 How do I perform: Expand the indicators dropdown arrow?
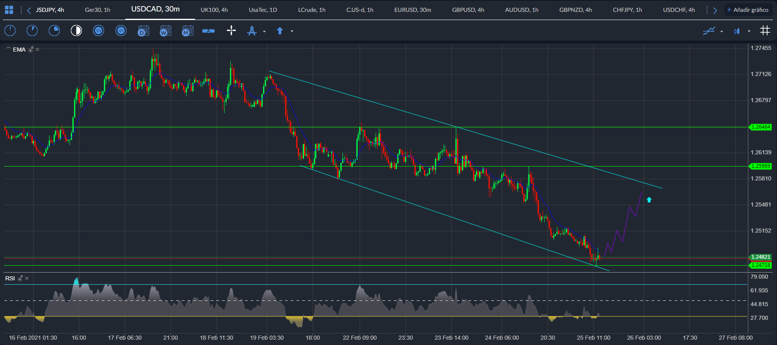[x=722, y=31]
